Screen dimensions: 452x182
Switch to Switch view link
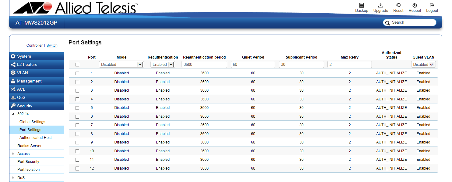click(x=52, y=45)
